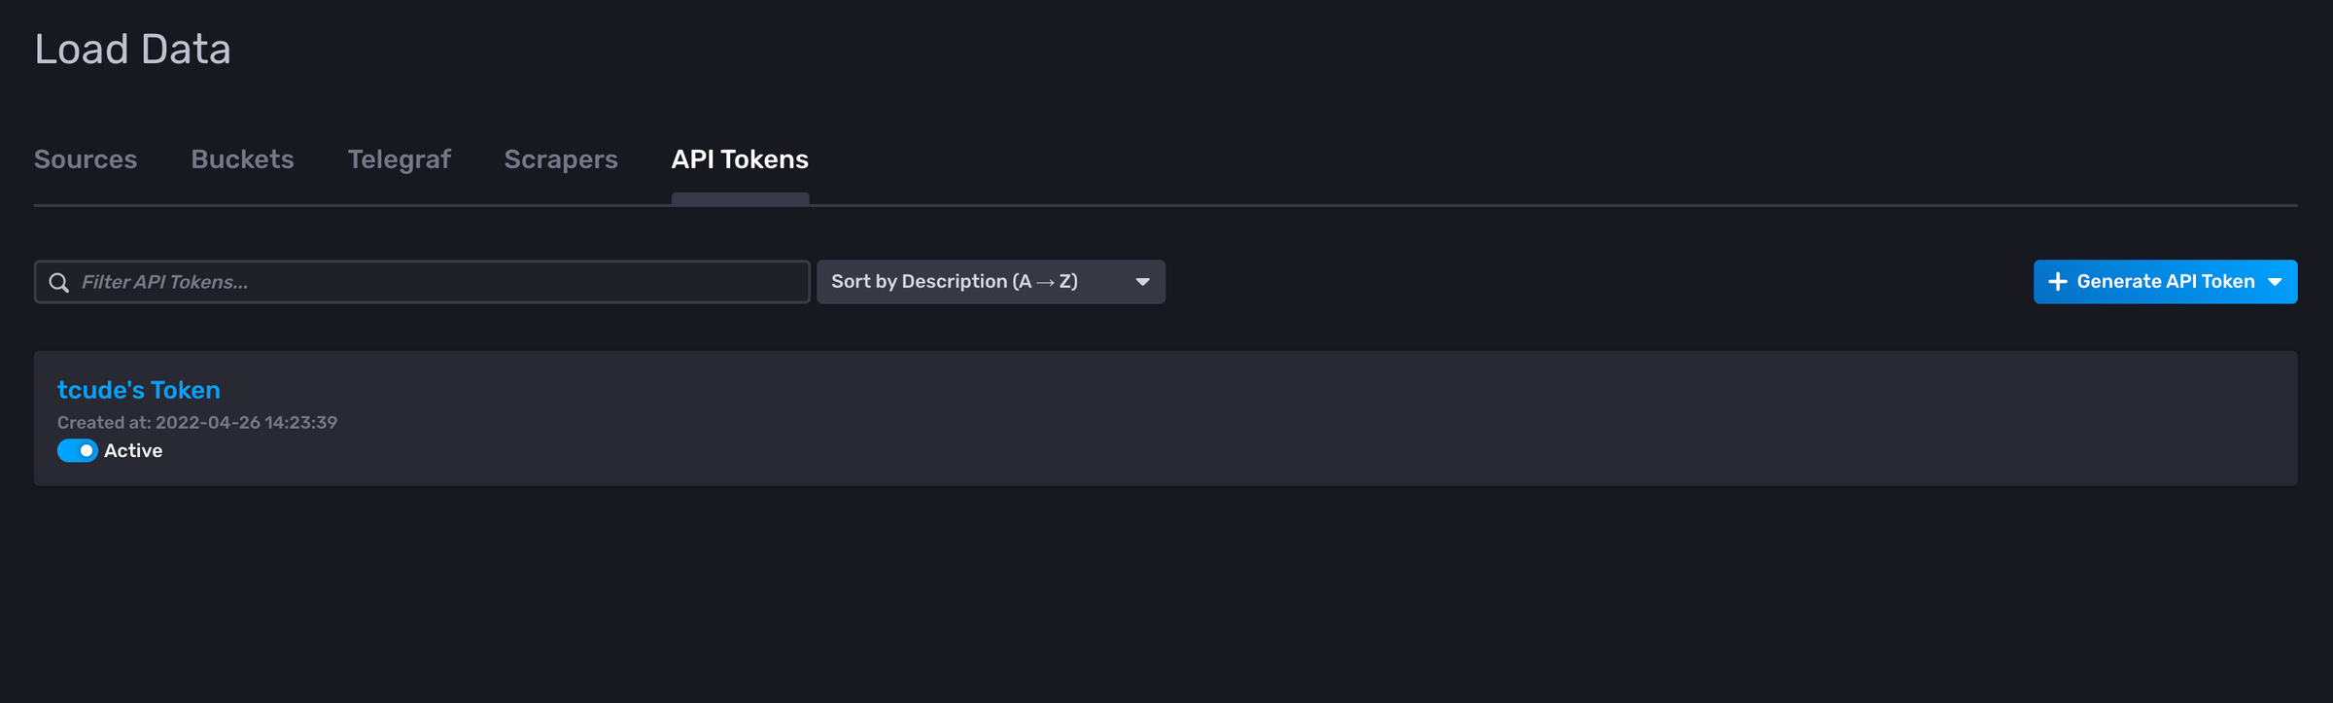Open the Sort by Description dropdown
The width and height of the screenshot is (2333, 703).
[x=991, y=282]
